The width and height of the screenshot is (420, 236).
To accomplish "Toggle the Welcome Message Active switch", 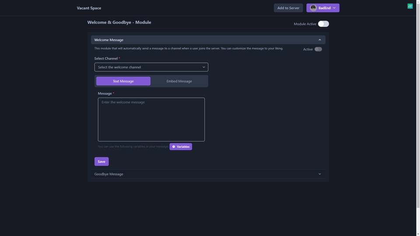I will click(x=318, y=49).
